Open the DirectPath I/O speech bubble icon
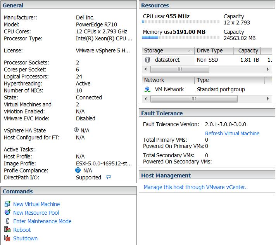This screenshot has height=245, width=276. click(109, 177)
